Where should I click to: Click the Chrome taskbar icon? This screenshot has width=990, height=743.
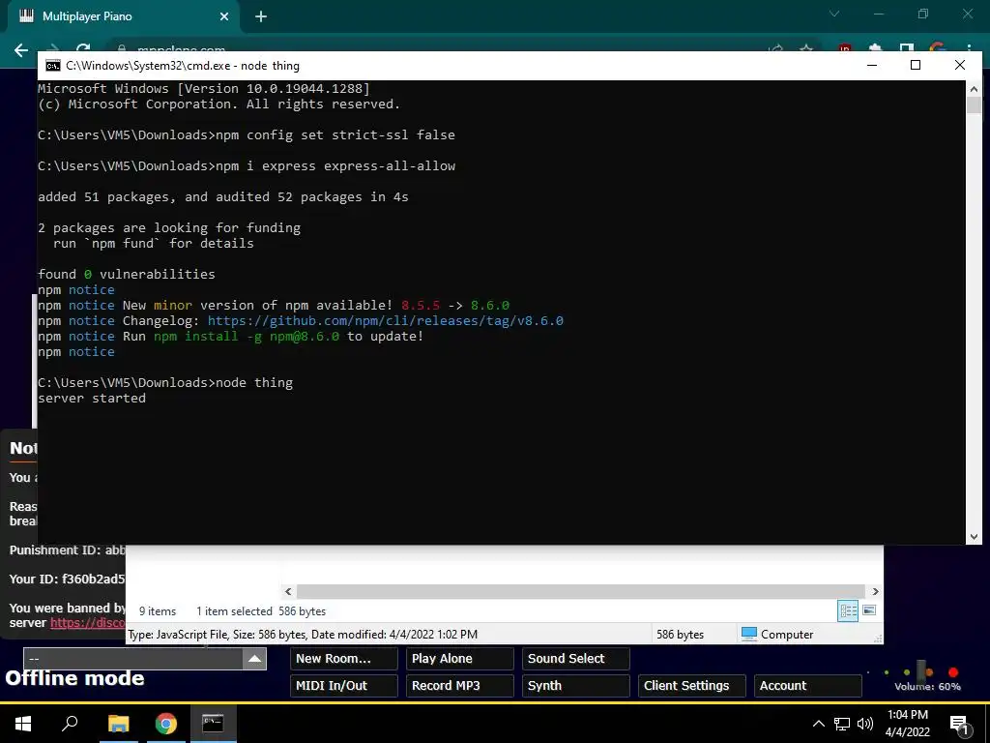[165, 724]
